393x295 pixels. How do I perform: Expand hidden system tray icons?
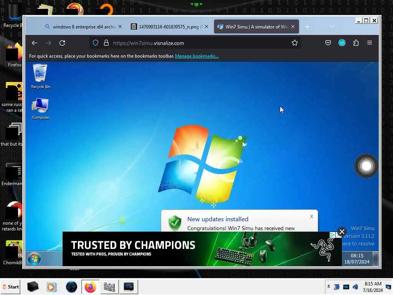point(329,287)
